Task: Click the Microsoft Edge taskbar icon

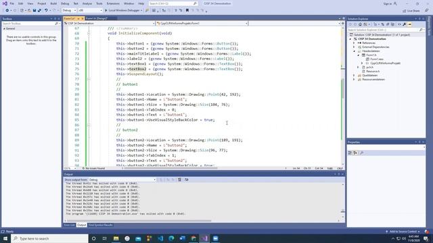Action: (171, 238)
